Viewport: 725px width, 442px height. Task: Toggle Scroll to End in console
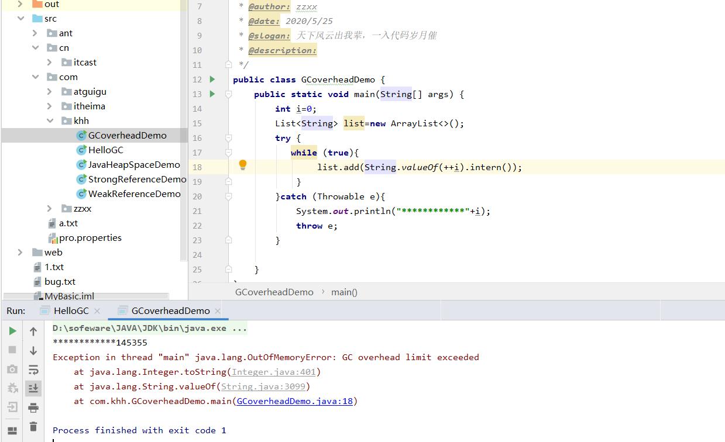click(33, 388)
